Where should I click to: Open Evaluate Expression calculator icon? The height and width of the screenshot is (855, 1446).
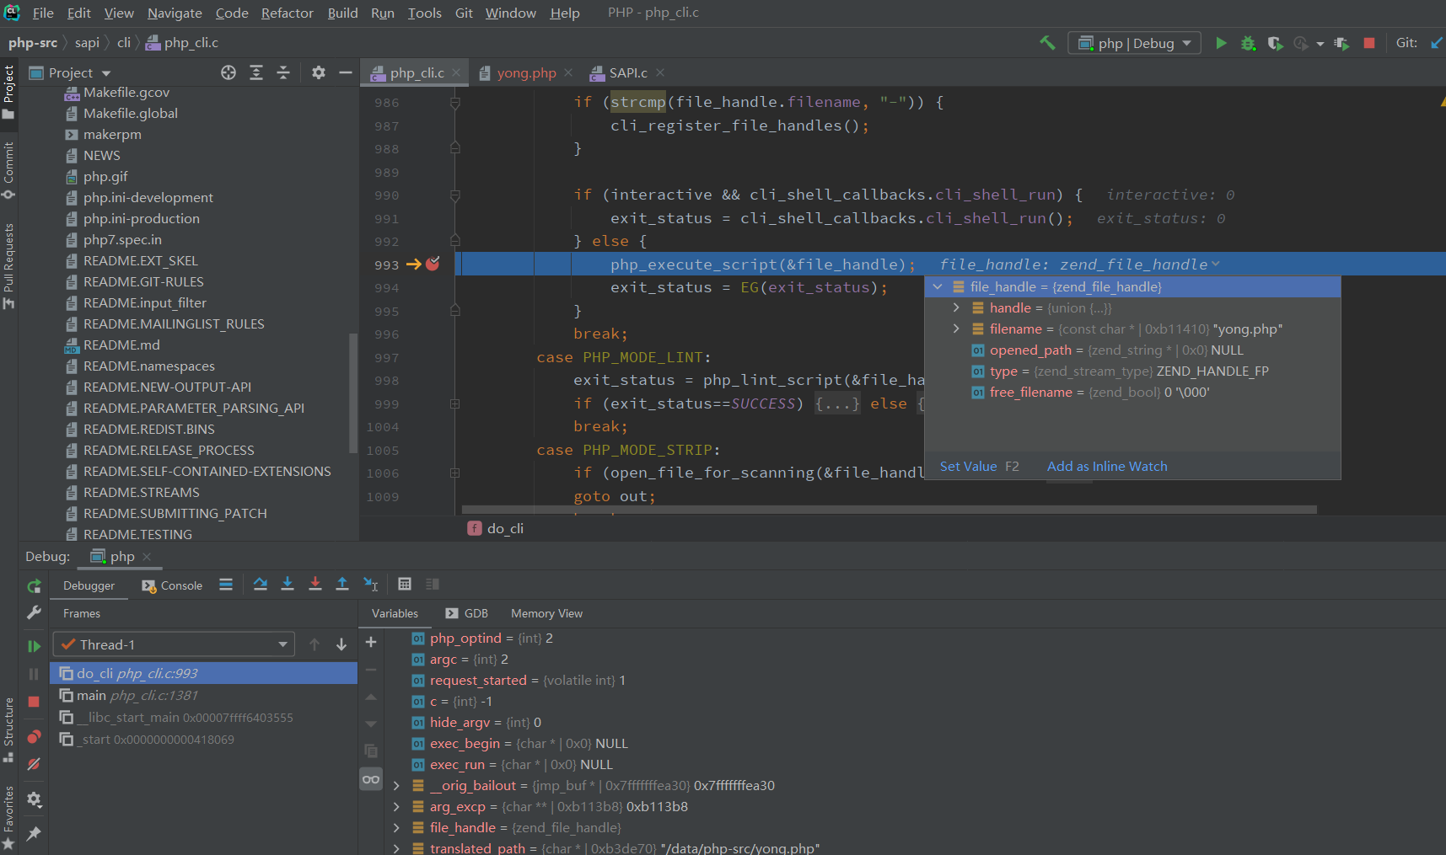(405, 584)
